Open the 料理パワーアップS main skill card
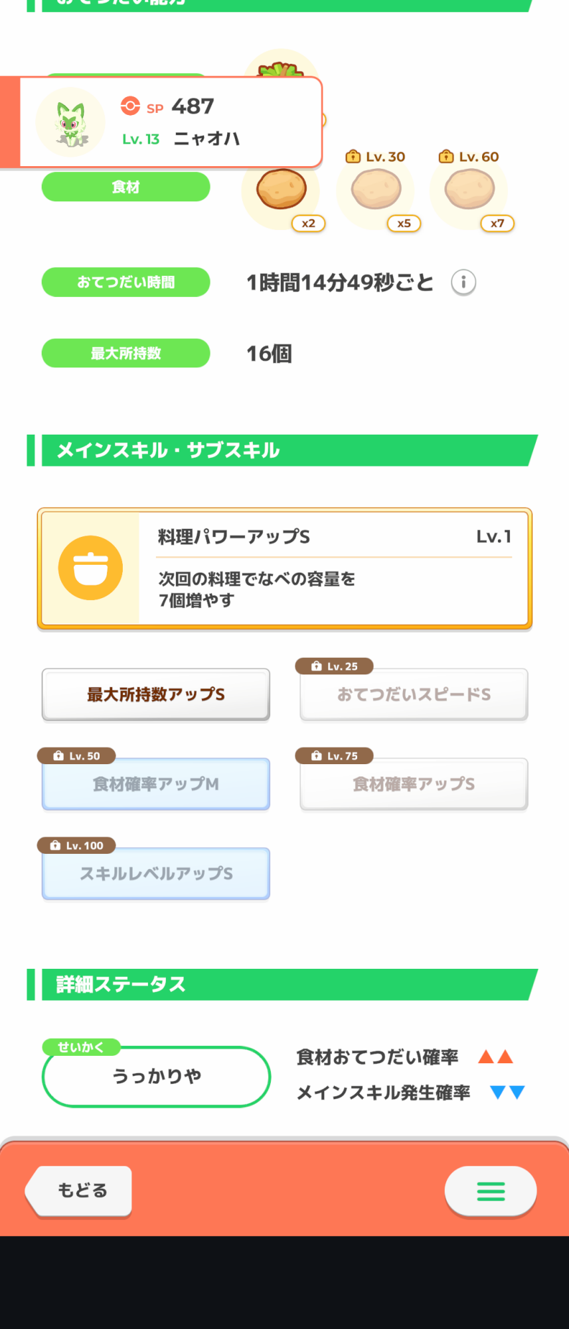Viewport: 569px width, 1329px height. pyautogui.click(x=285, y=569)
